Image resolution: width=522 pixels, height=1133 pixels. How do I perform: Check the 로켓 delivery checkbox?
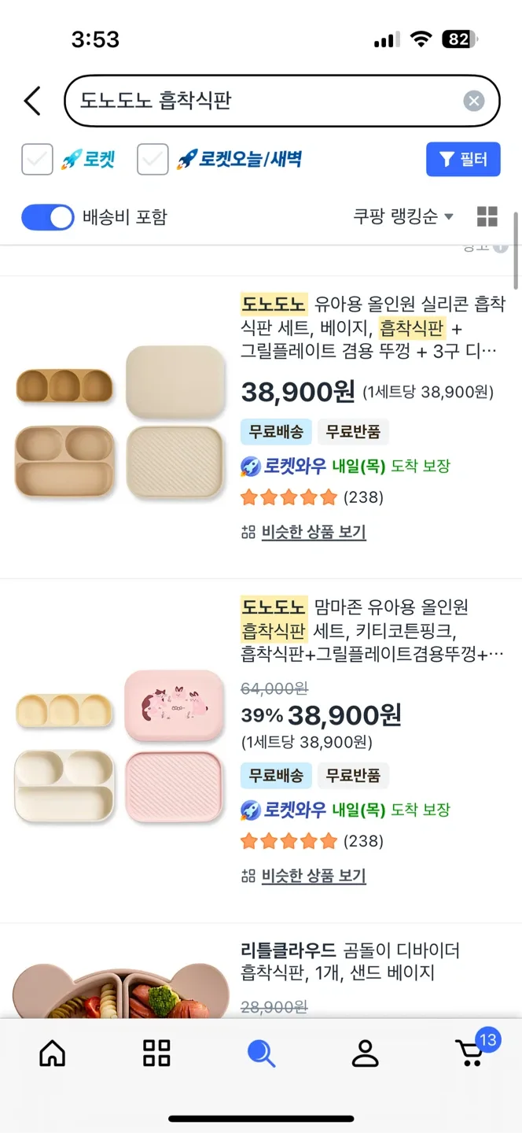[x=37, y=160]
